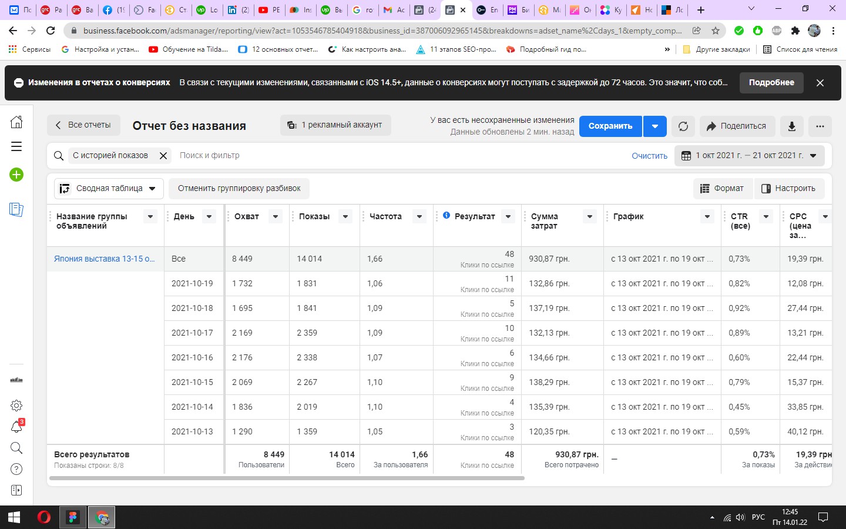Click the horizontal table scrollbar
846x529 pixels.
(287, 478)
